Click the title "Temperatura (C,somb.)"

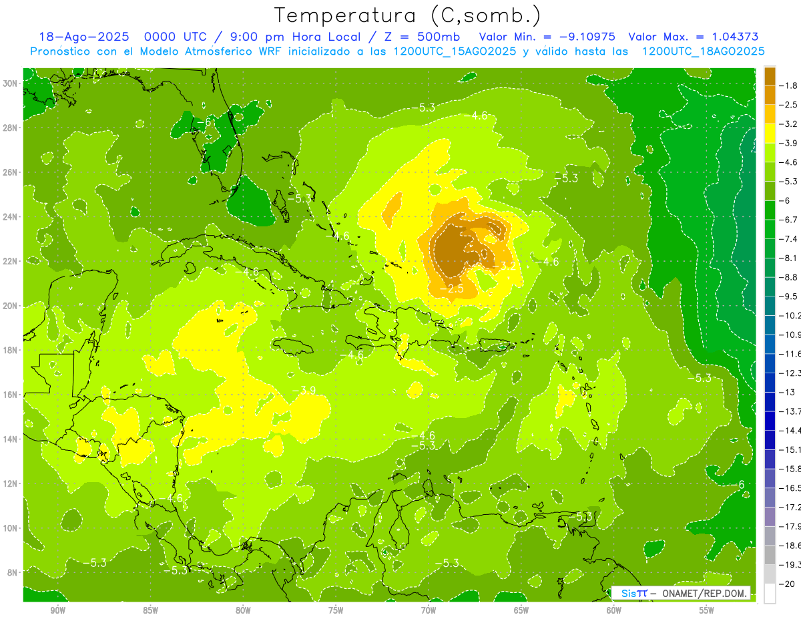click(x=407, y=15)
